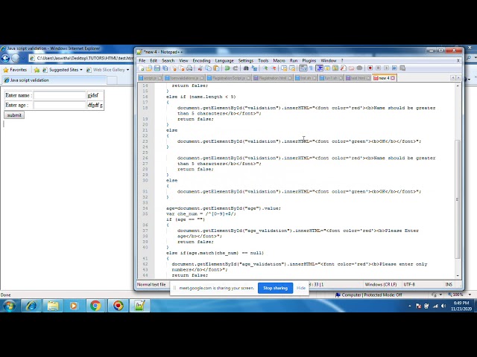Screen dimensions: 477x357
Task: Click the Internet Explorer address bar
Action: pos(81,58)
